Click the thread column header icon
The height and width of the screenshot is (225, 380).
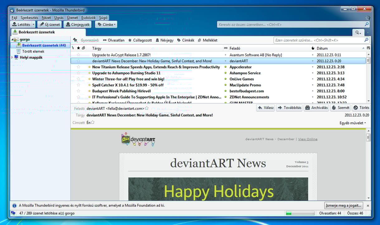(x=73, y=48)
